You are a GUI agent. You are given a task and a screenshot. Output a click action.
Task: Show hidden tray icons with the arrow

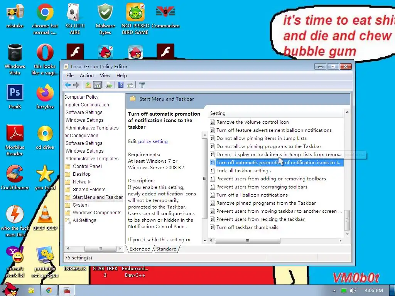coord(334,291)
